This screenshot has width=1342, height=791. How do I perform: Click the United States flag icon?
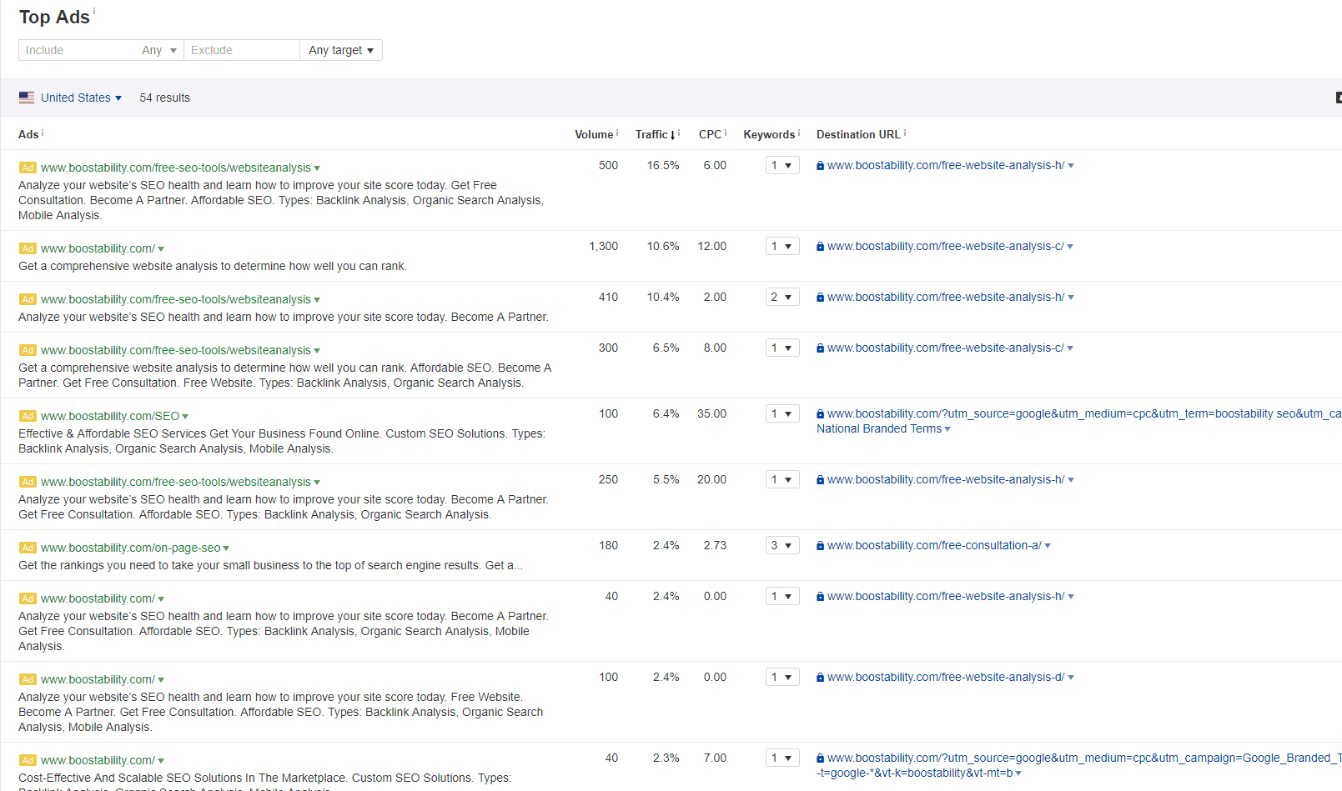(x=26, y=98)
